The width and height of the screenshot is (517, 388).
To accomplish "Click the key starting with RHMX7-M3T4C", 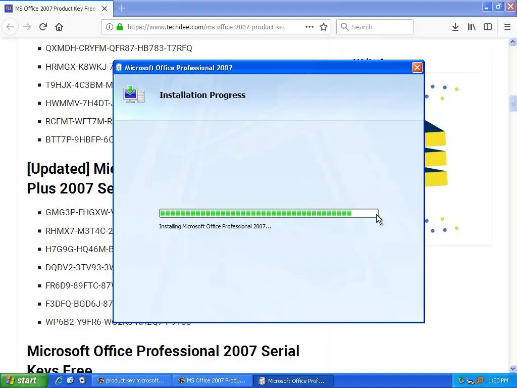I will pyautogui.click(x=79, y=230).
